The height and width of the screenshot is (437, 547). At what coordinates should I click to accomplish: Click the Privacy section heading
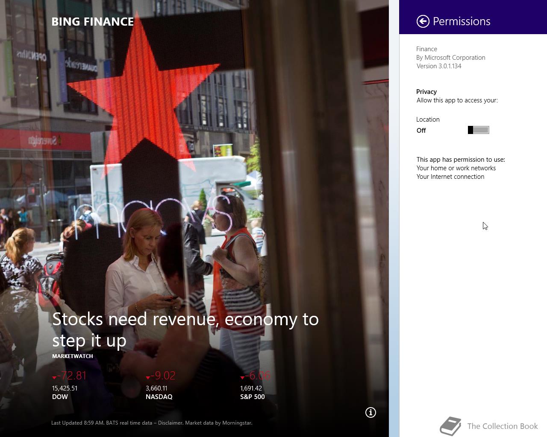tap(426, 92)
